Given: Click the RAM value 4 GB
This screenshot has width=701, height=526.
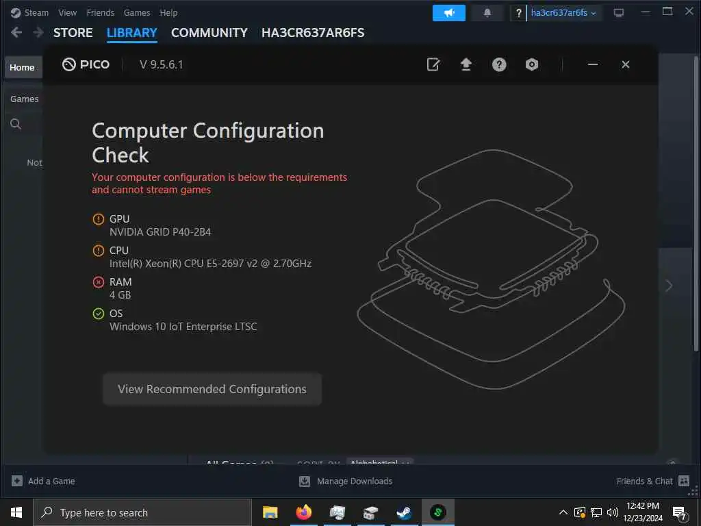Looking at the screenshot, I should 120,295.
